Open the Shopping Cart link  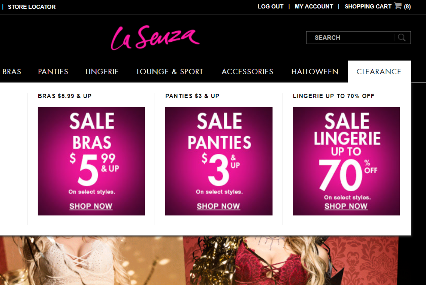(368, 6)
